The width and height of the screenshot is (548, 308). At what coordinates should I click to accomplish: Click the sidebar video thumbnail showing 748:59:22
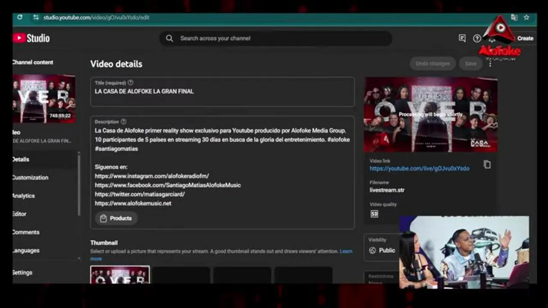[x=44, y=99]
